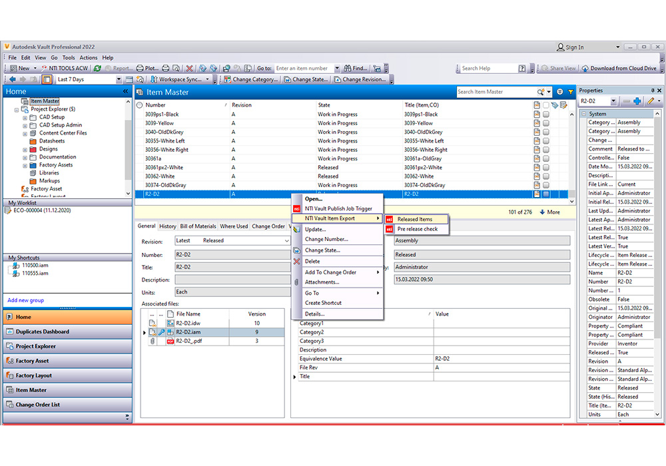The width and height of the screenshot is (666, 466).
Task: Go back with the blue left arrow
Action: coord(13,79)
